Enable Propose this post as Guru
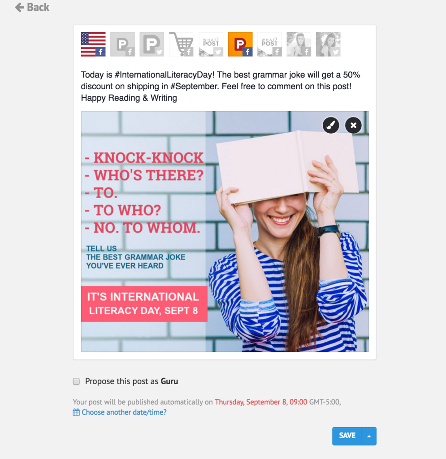 pyautogui.click(x=76, y=381)
